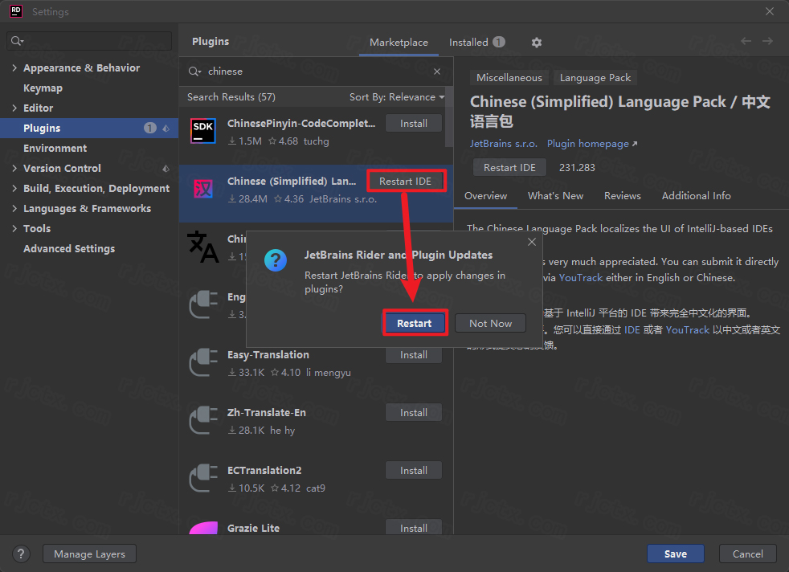The width and height of the screenshot is (789, 572).
Task: Select the Chinese Simplified language pack icon
Action: [x=203, y=189]
